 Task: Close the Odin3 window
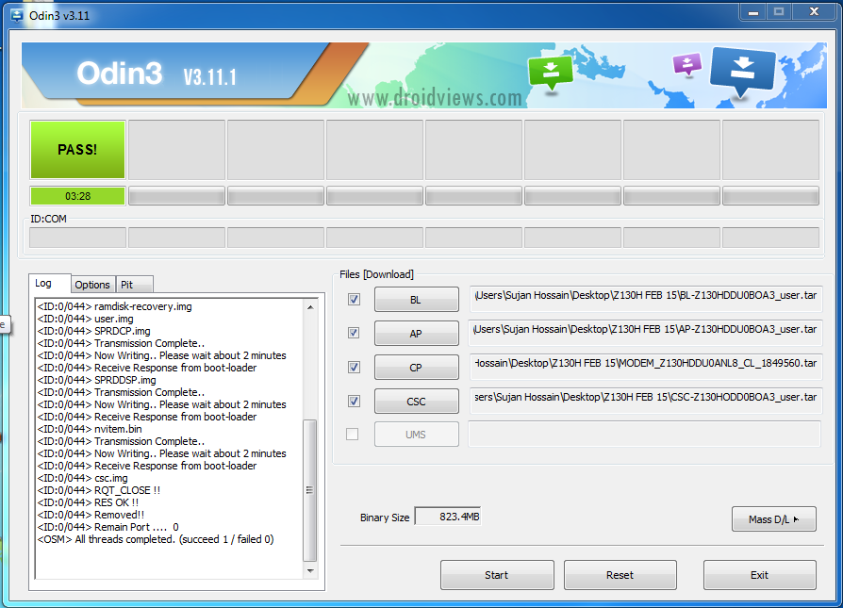(814, 12)
